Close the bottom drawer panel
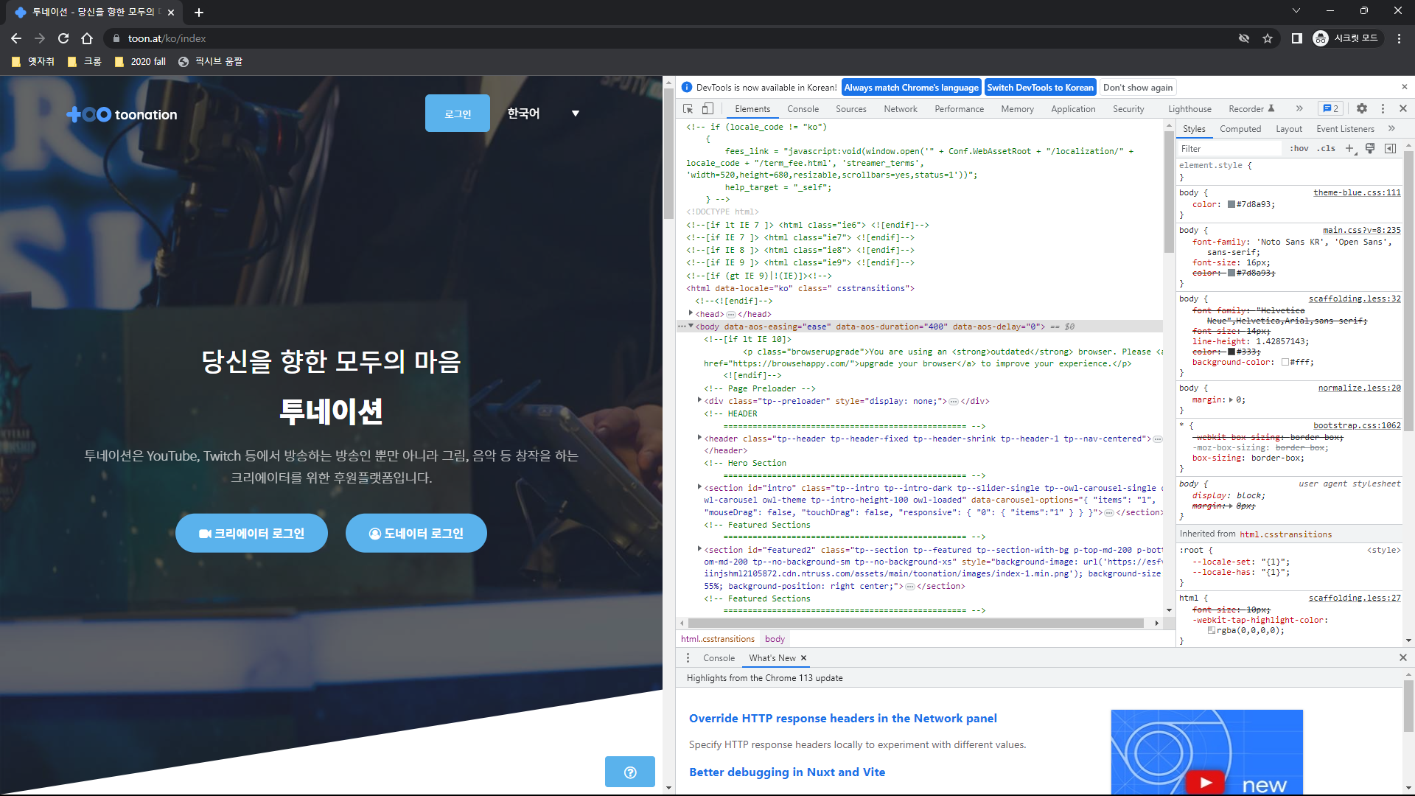This screenshot has width=1415, height=796. coord(1403,657)
